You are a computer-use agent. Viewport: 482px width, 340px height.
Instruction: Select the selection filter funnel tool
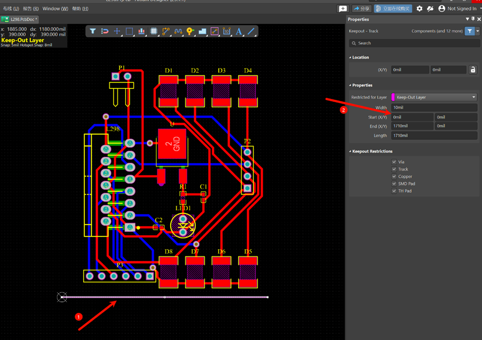coord(93,31)
